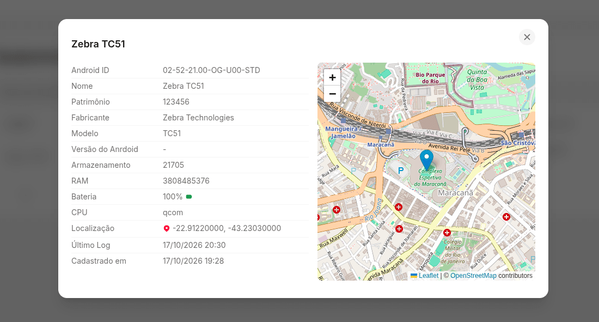Click the green battery indicator icon

click(x=189, y=197)
